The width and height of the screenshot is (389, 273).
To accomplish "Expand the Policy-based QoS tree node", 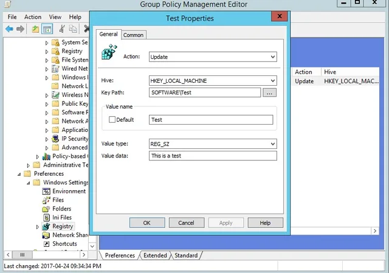I will 38,157.
